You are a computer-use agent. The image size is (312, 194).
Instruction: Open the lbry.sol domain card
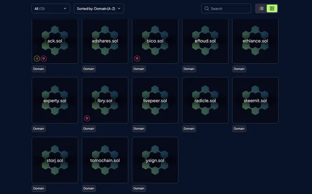[105, 100]
